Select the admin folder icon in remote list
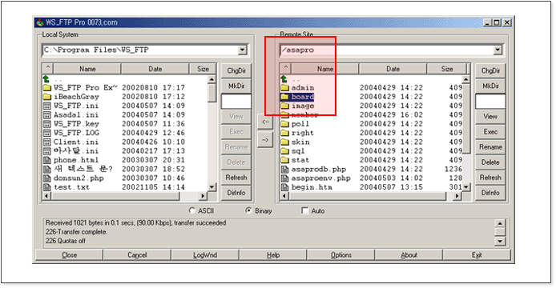Image resolution: width=556 pixels, height=288 pixels. tap(284, 87)
